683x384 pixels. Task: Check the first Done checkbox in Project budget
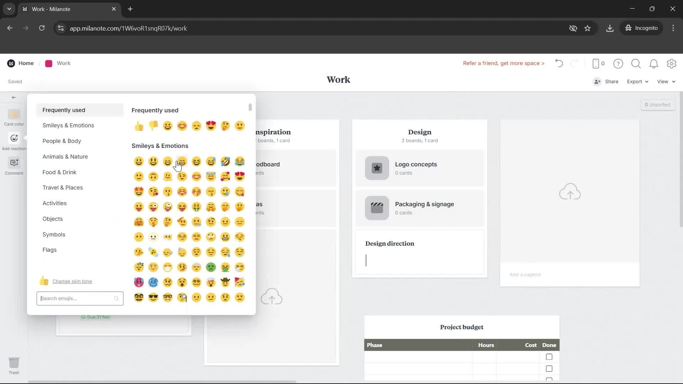549,357
